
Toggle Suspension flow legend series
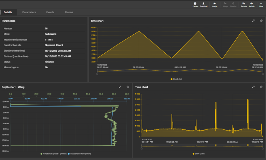(80, 154)
